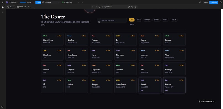Open the developer tools wrench icon
Screen dimensions: 223x109
(x=129, y=7)
